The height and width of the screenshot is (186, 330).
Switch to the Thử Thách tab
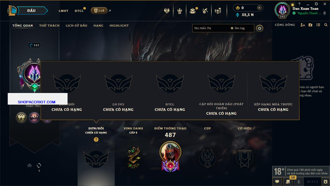point(49,26)
